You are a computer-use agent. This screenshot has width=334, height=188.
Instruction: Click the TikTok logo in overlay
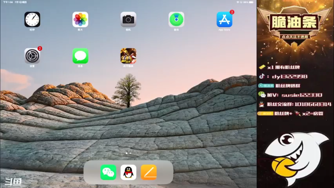coord(262,76)
